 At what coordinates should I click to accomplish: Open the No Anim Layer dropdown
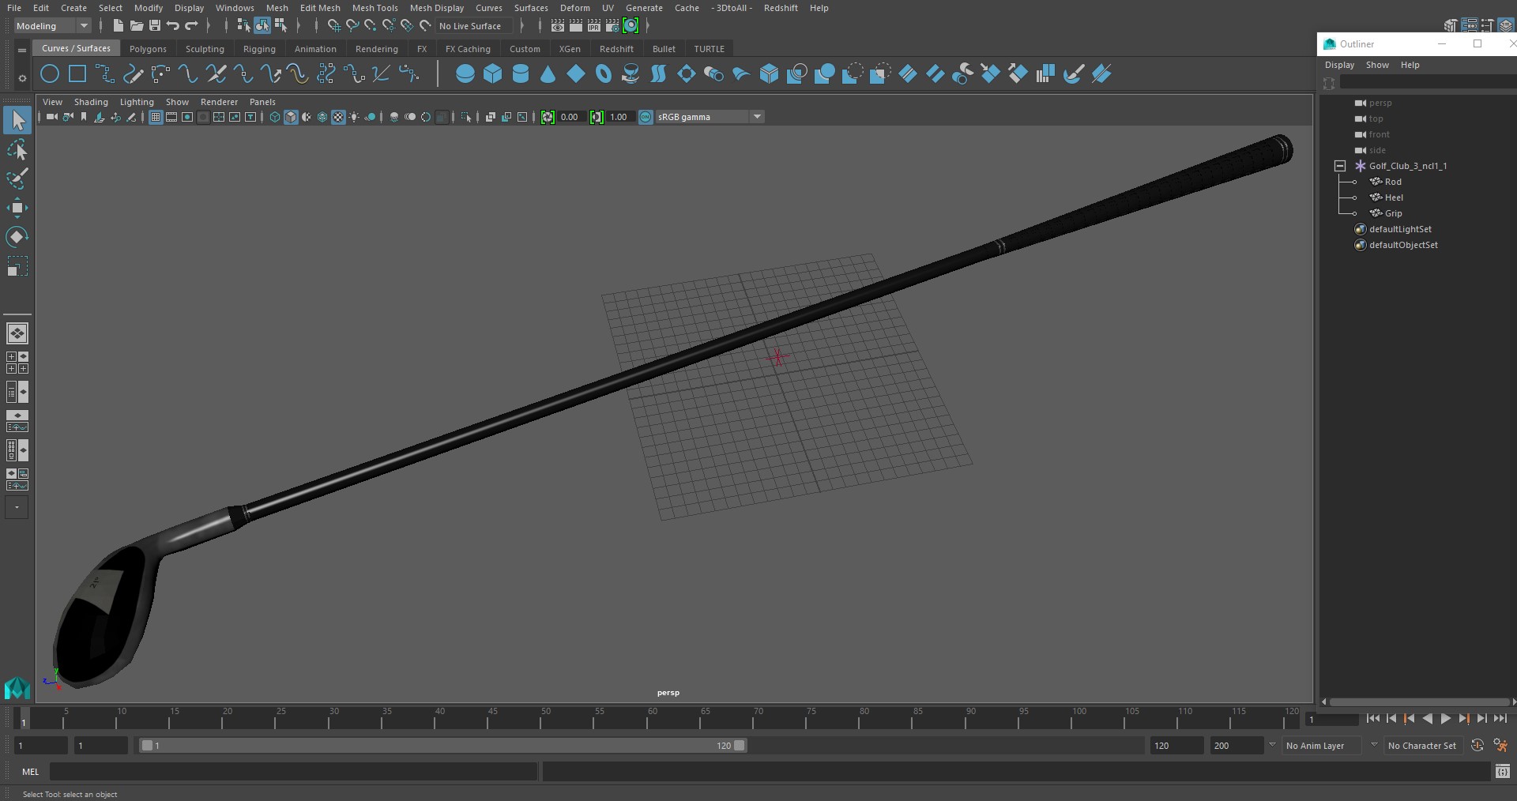tap(1322, 746)
